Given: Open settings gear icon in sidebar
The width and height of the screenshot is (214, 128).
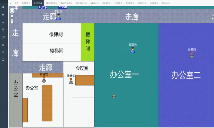Looking at the screenshot, I should [x=3, y=15].
